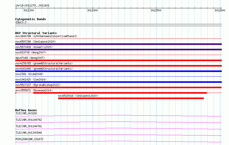Screen dimensions: 229x145
Task: Open the TLE2|NM_001300846 transcript label
Action: click(x=29, y=133)
